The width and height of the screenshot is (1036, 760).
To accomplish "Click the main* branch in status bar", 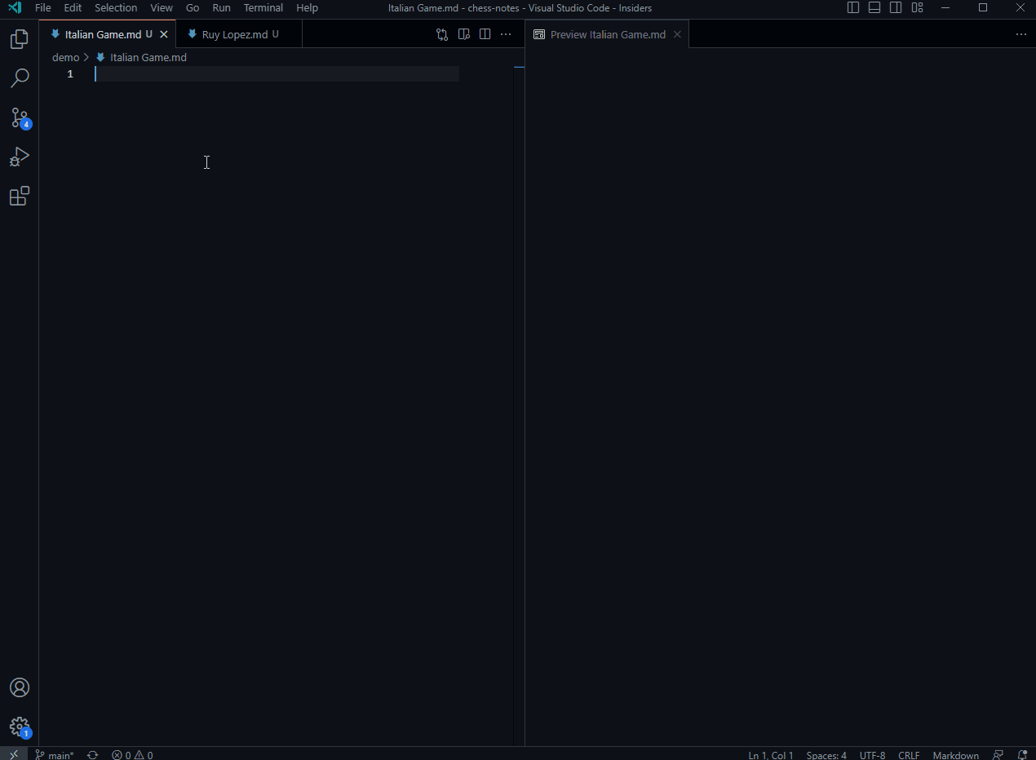I will tap(55, 754).
